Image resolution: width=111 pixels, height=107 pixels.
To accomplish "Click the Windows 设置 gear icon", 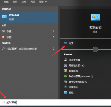I will click(3, 31).
